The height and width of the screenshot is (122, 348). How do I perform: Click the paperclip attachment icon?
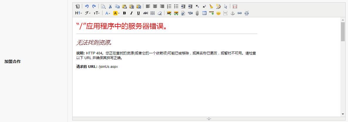pyautogui.click(x=197, y=13)
